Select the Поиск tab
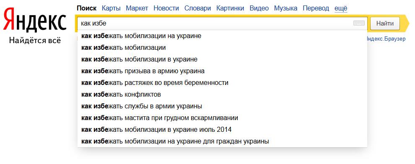Screen dimensions: 415x164 tap(86, 8)
